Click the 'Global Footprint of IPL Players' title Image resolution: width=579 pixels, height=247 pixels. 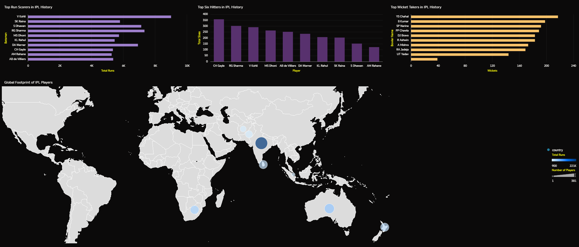coord(28,83)
